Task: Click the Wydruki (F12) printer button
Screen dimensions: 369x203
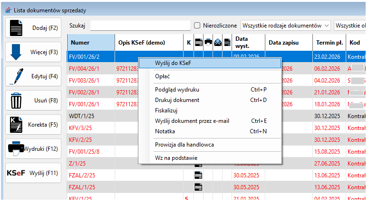Action: coord(33,148)
